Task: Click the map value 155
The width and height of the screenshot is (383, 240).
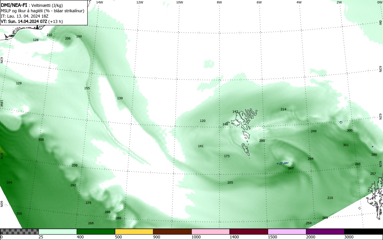Action: [87, 88]
